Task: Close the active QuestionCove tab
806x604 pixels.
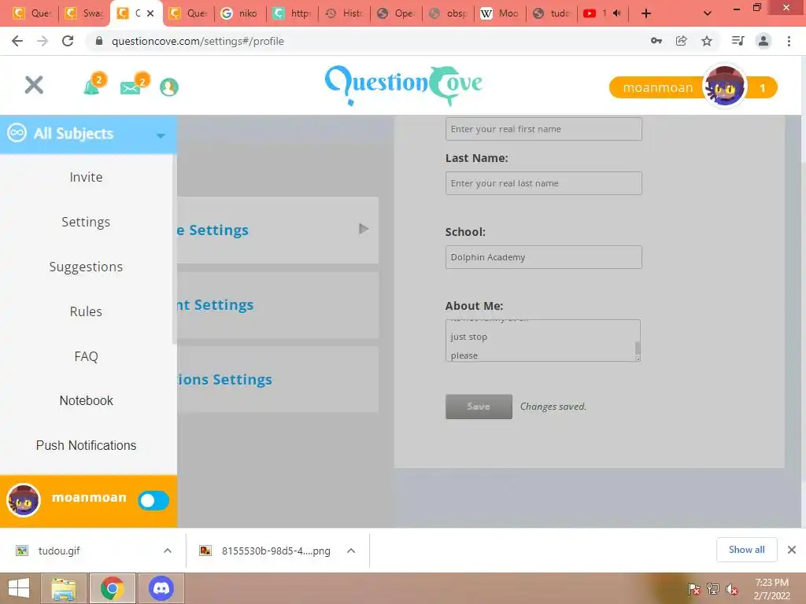Action: (x=150, y=13)
